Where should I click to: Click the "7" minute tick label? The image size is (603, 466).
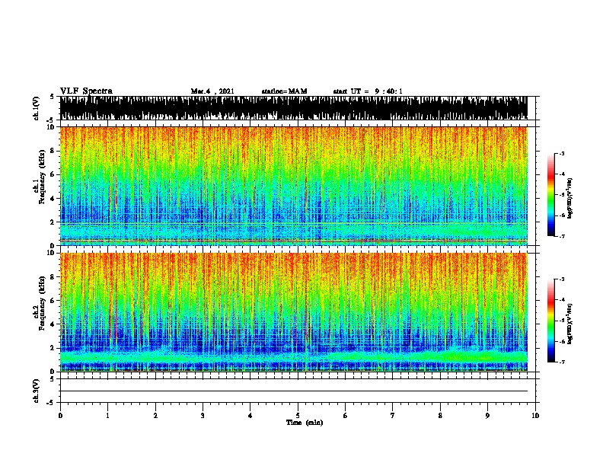click(x=393, y=416)
